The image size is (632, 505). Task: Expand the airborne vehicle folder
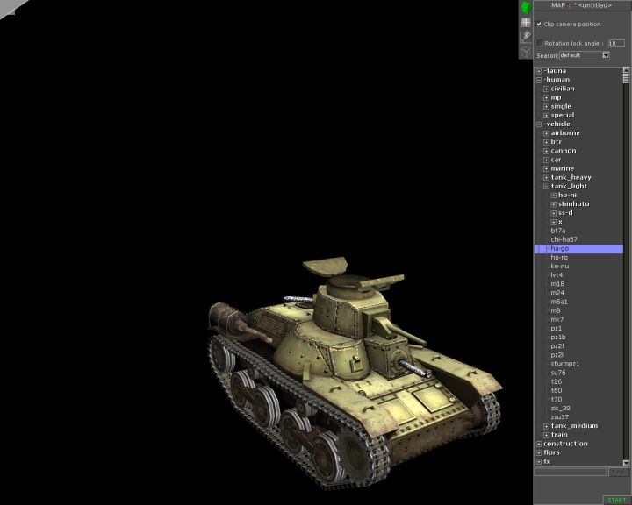point(546,133)
